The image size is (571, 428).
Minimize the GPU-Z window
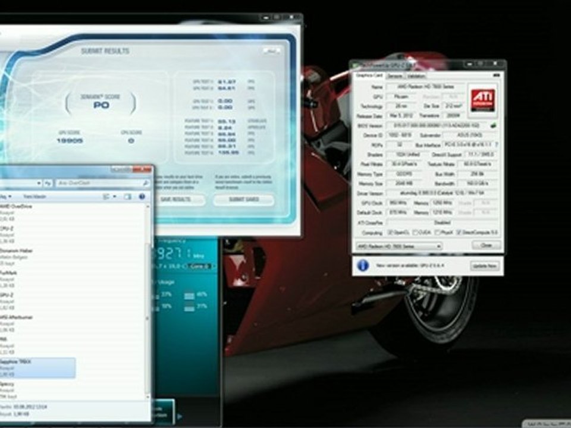[470, 64]
